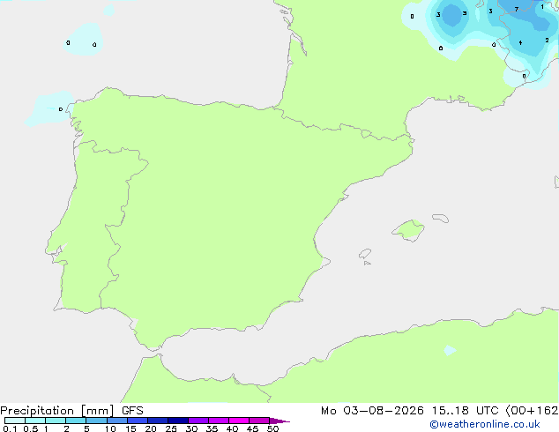Viewport: 559px width, 432px height.
Task: Click the above-50 mm legend arrow tip
Action: pyautogui.click(x=279, y=421)
